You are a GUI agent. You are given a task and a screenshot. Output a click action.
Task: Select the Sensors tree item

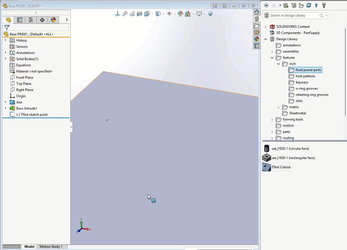pyautogui.click(x=22, y=47)
